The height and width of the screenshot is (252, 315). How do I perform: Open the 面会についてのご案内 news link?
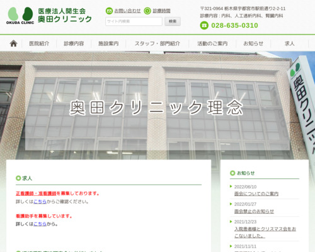click(x=256, y=193)
